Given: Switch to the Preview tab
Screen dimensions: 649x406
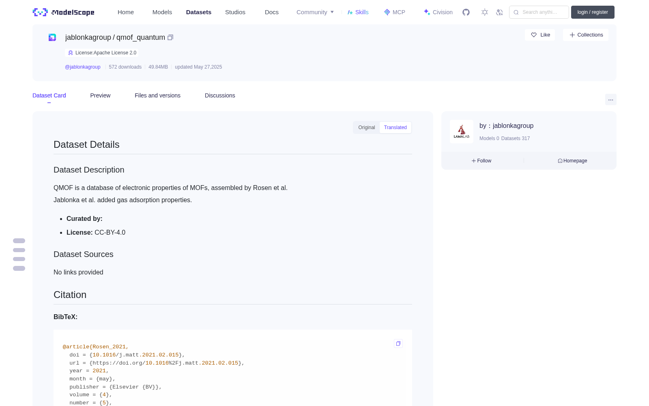Looking at the screenshot, I should point(100,95).
